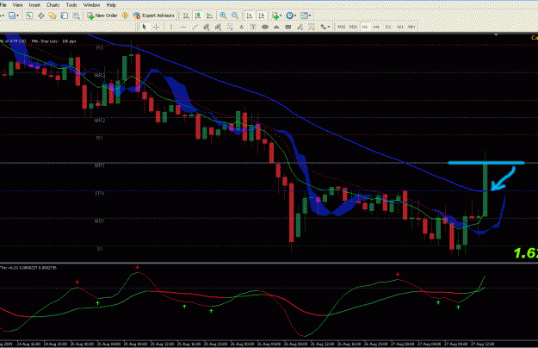Switch timeframe to M30
Image resolution: width=538 pixels, height=348 pixels.
353,27
